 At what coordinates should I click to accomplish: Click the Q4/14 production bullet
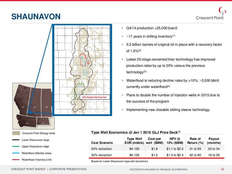click(x=152, y=28)
